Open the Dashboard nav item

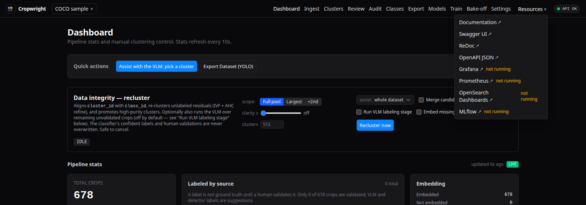click(x=286, y=9)
